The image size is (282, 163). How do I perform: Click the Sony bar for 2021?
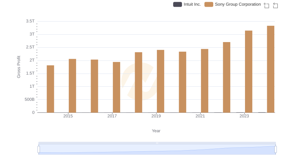point(205,81)
